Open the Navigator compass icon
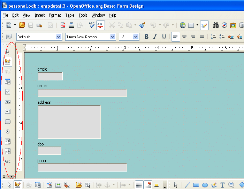Viewport: 244px width, 190px height. click(224, 25)
